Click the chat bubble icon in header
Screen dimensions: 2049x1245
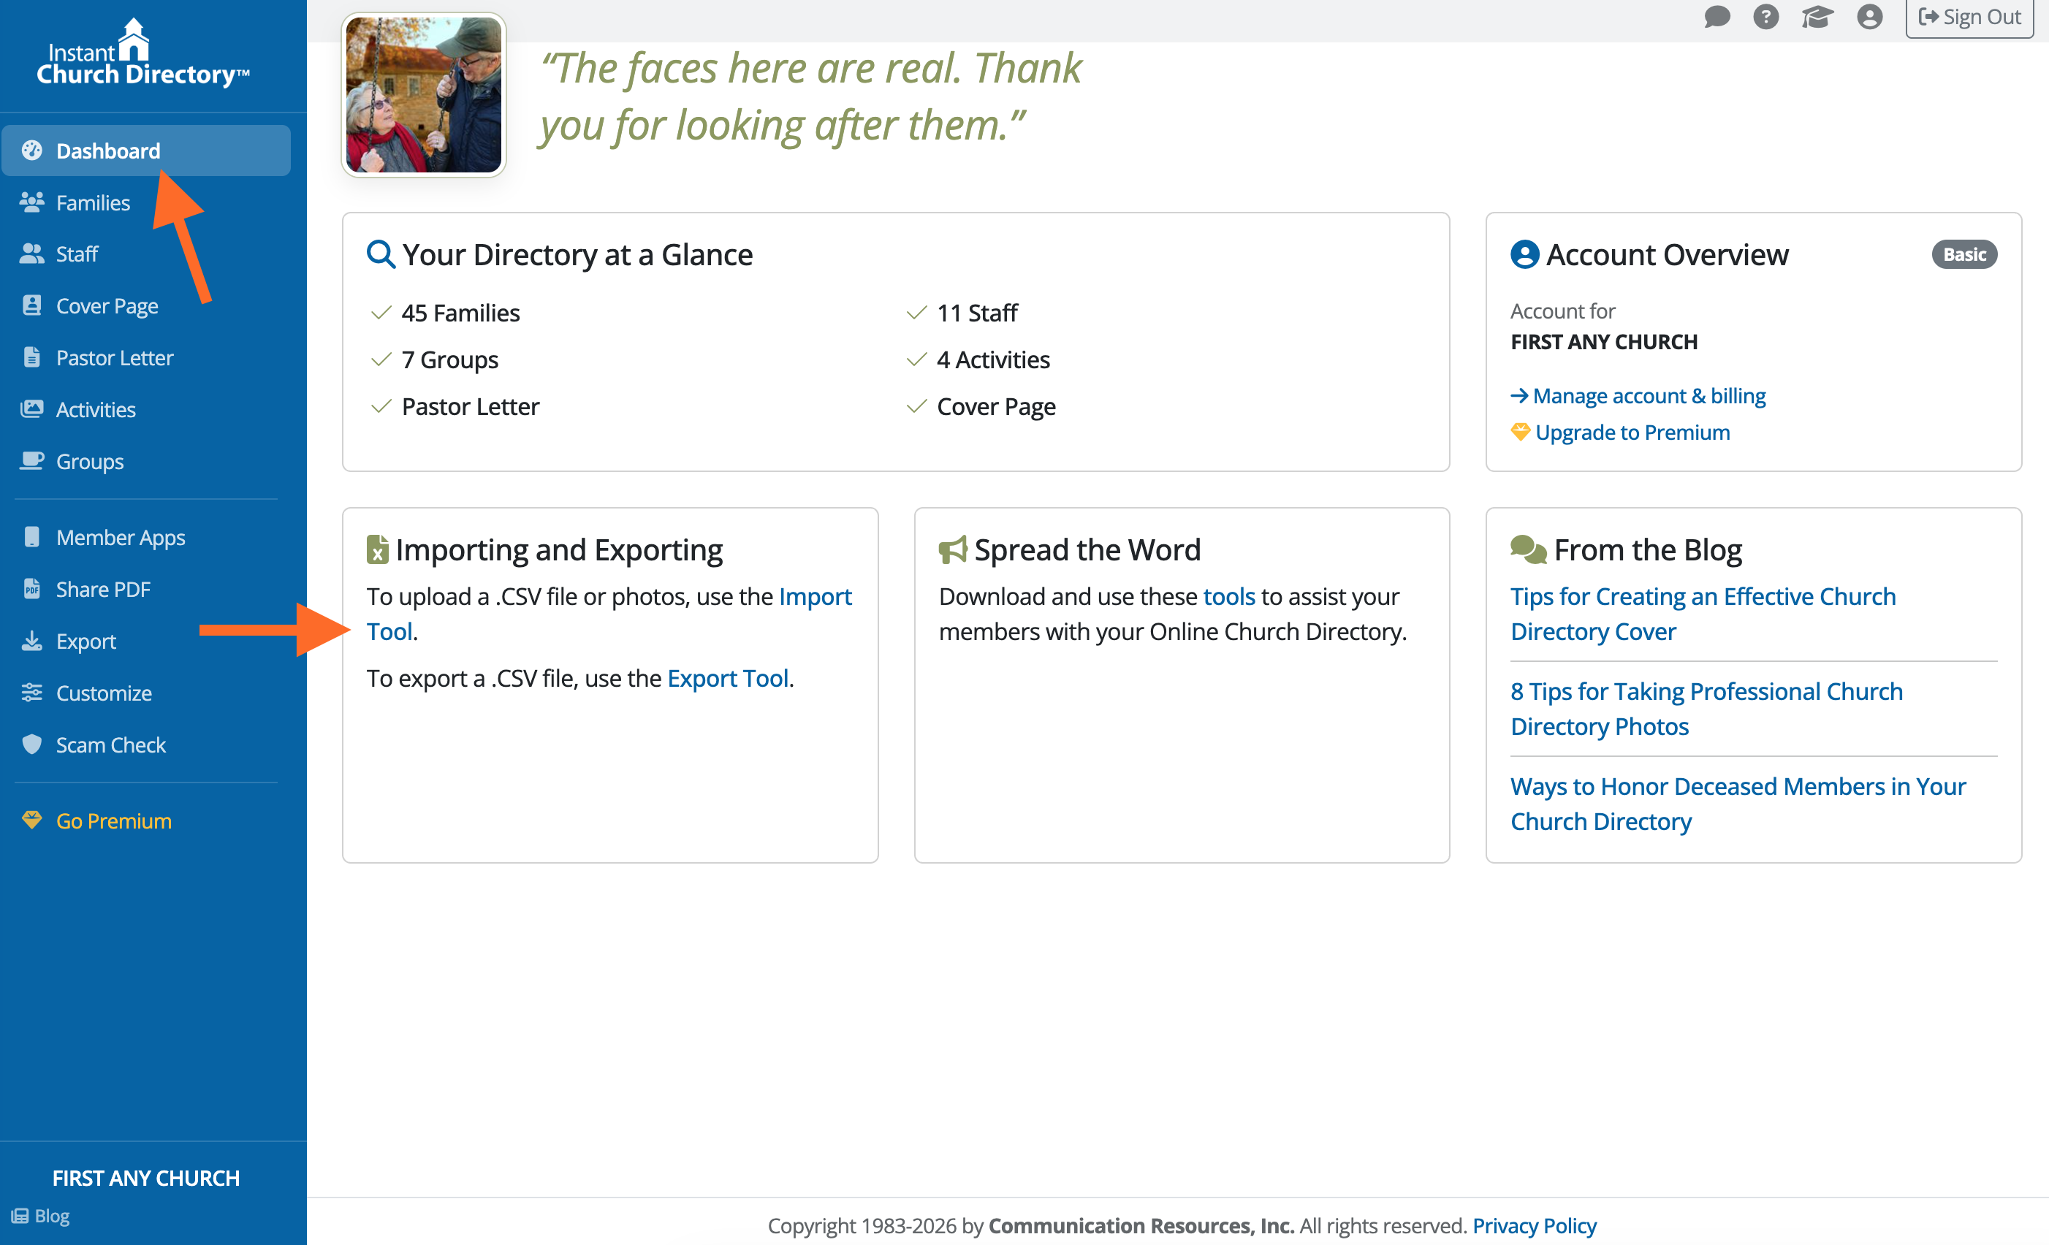coord(1717,17)
